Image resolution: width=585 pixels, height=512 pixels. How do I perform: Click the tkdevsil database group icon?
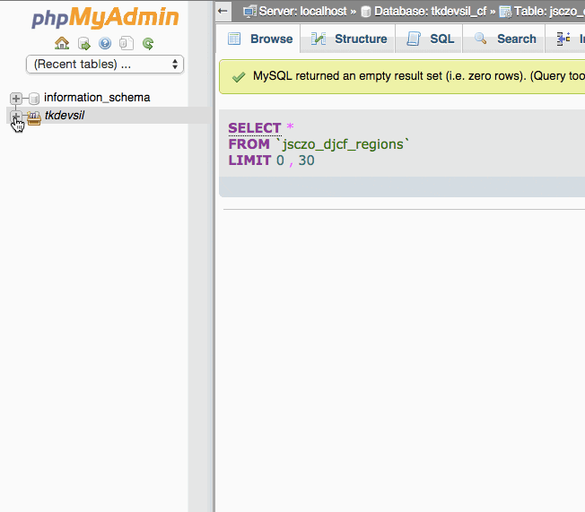[x=34, y=117]
